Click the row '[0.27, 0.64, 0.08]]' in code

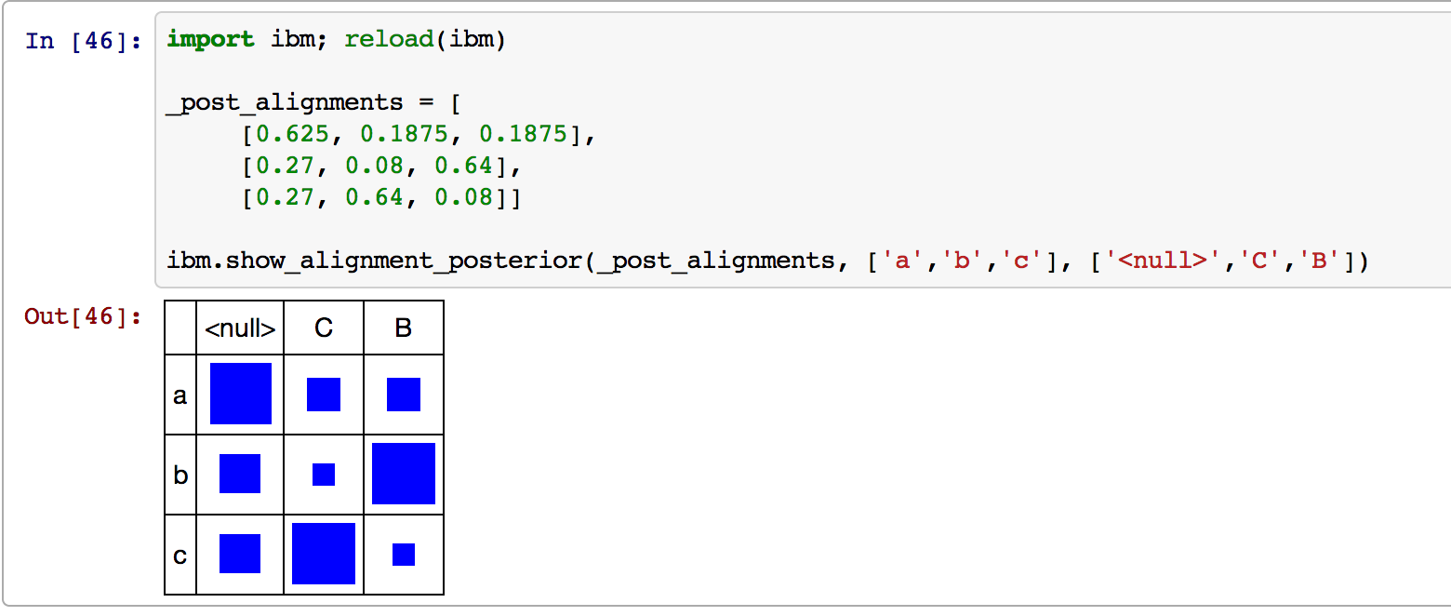tap(381, 198)
